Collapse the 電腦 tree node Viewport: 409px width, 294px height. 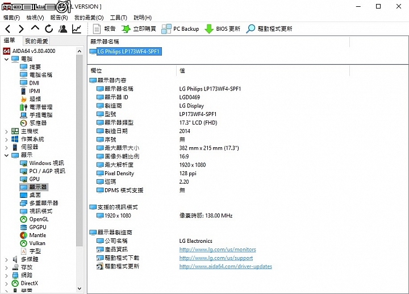[6, 59]
